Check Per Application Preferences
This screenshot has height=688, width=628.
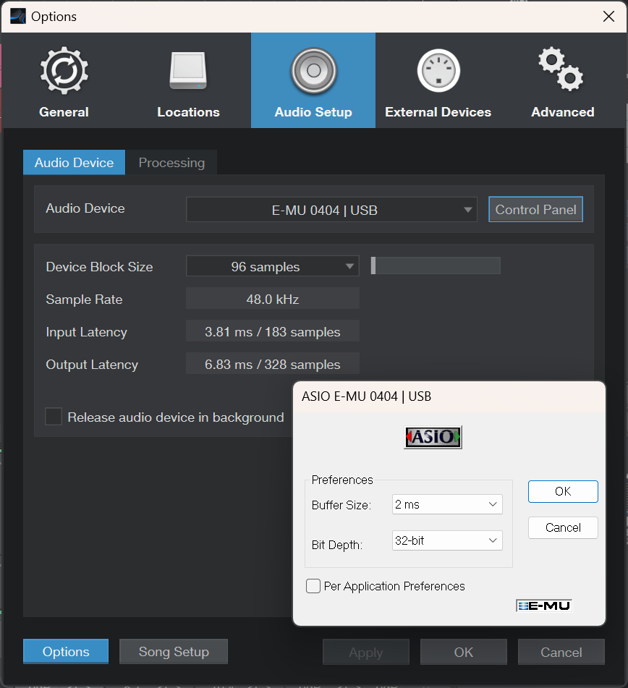coord(313,586)
